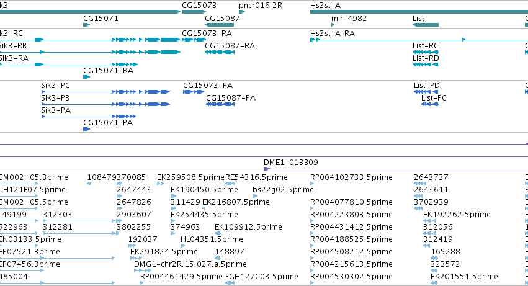Screen dimensions: 528x286
Task: Select the List gene feature bar
Action: click(425, 25)
